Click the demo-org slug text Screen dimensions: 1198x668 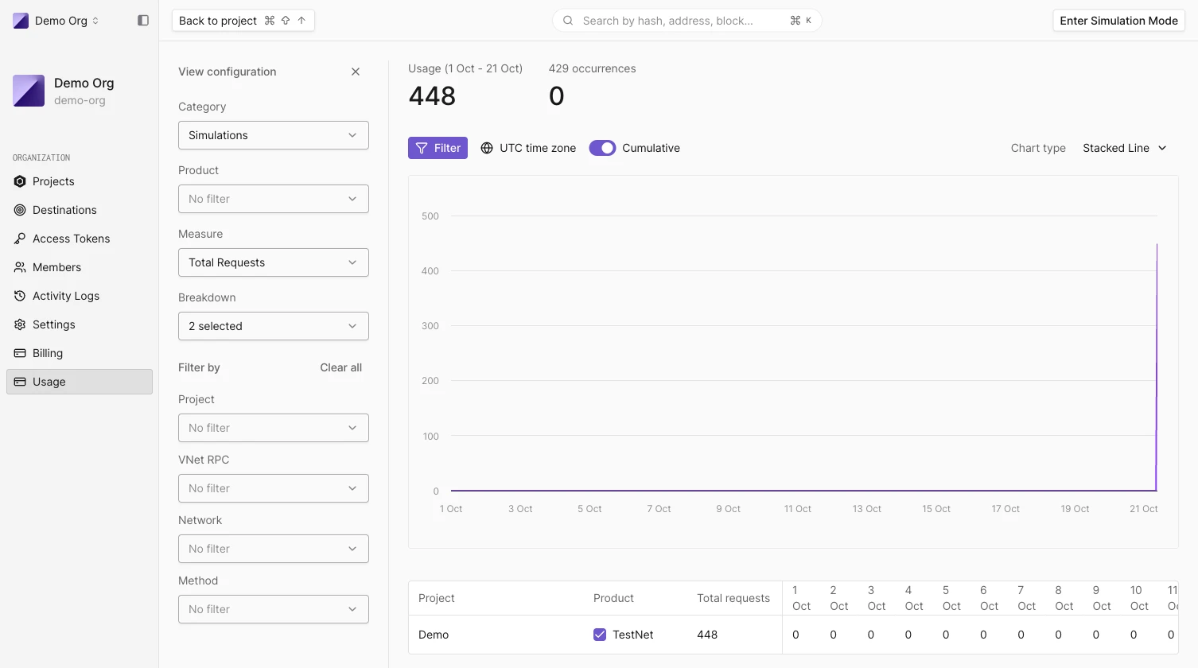pos(80,100)
